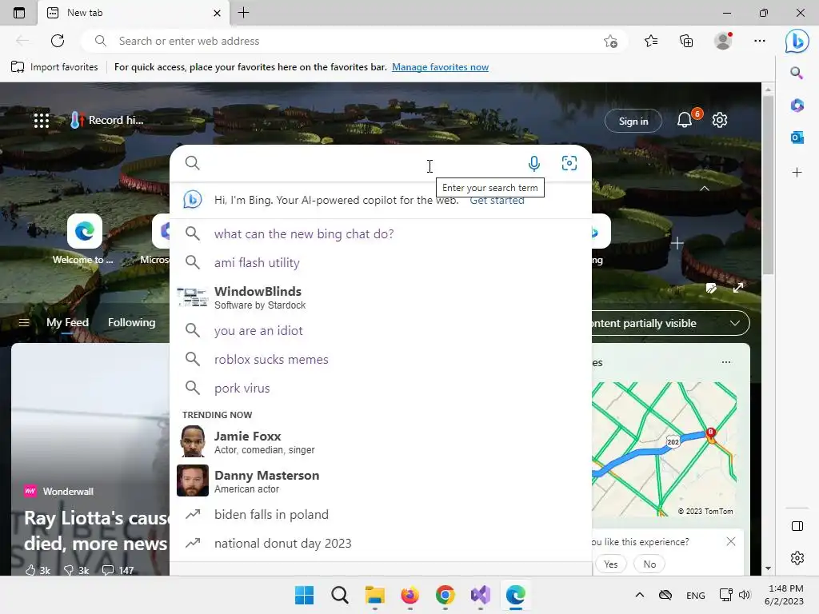
Task: Open comments on Ray Liotta article
Action: 118,570
